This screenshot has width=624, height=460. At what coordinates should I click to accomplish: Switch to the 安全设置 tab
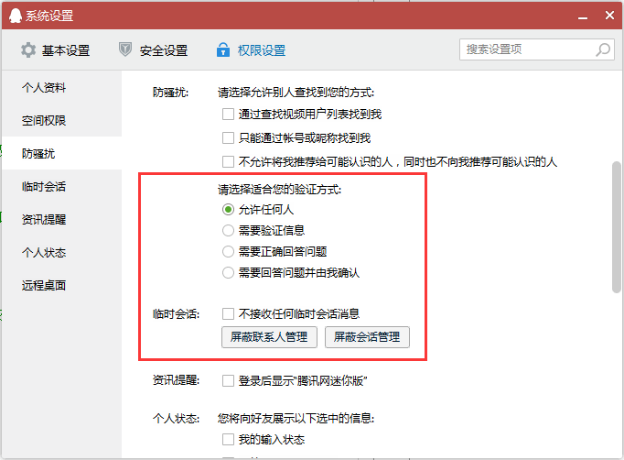[153, 50]
